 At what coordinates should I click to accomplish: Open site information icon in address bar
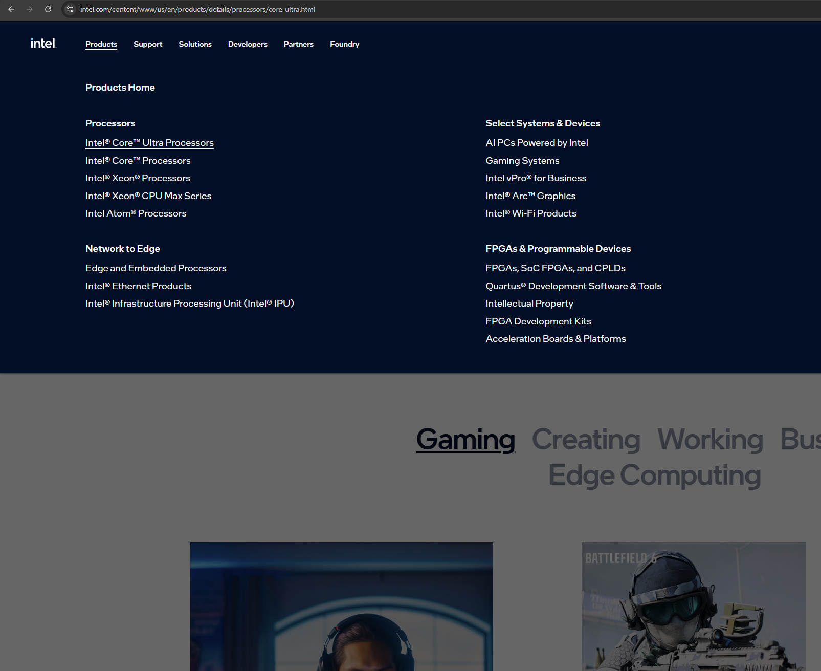(70, 9)
